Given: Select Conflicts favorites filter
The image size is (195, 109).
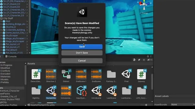Looking at the screenshot, I should tap(5, 71).
